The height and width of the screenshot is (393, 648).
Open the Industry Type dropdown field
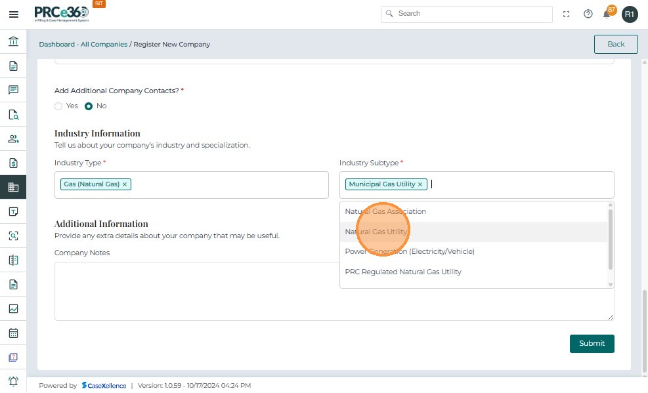click(x=230, y=185)
